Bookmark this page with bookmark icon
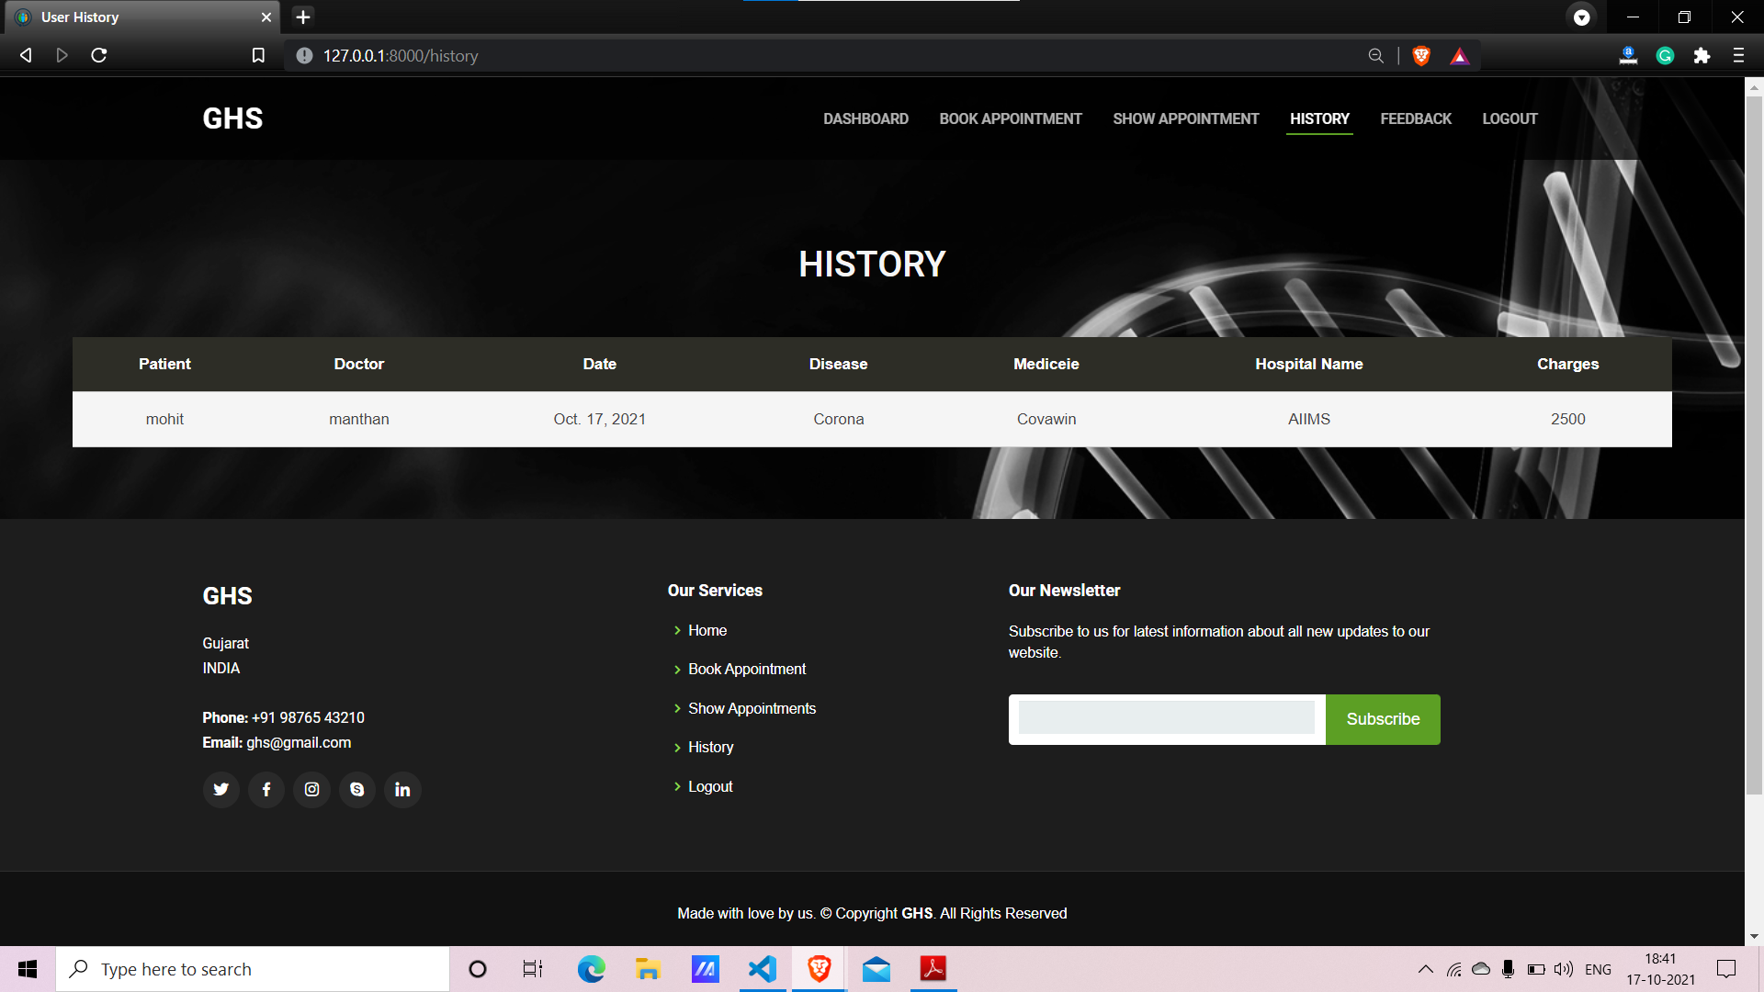This screenshot has height=992, width=1764. [x=258, y=56]
